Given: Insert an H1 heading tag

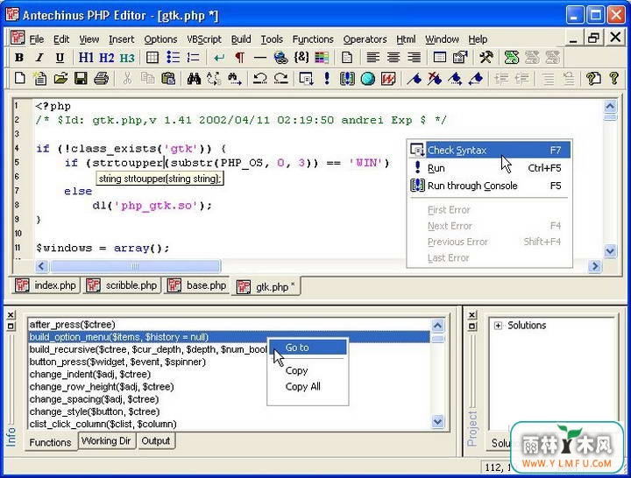Looking at the screenshot, I should (86, 58).
